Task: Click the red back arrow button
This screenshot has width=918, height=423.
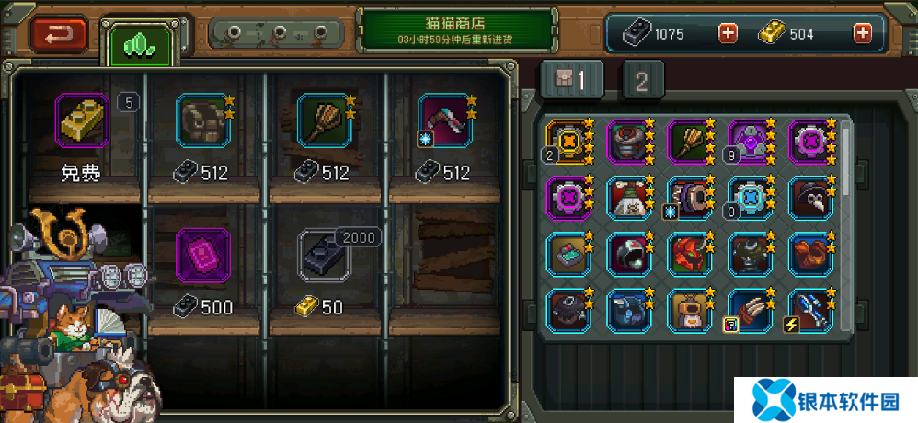Action: point(59,34)
